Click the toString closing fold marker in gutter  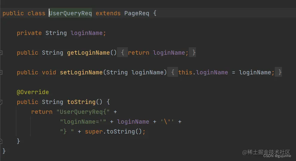(1, 141)
